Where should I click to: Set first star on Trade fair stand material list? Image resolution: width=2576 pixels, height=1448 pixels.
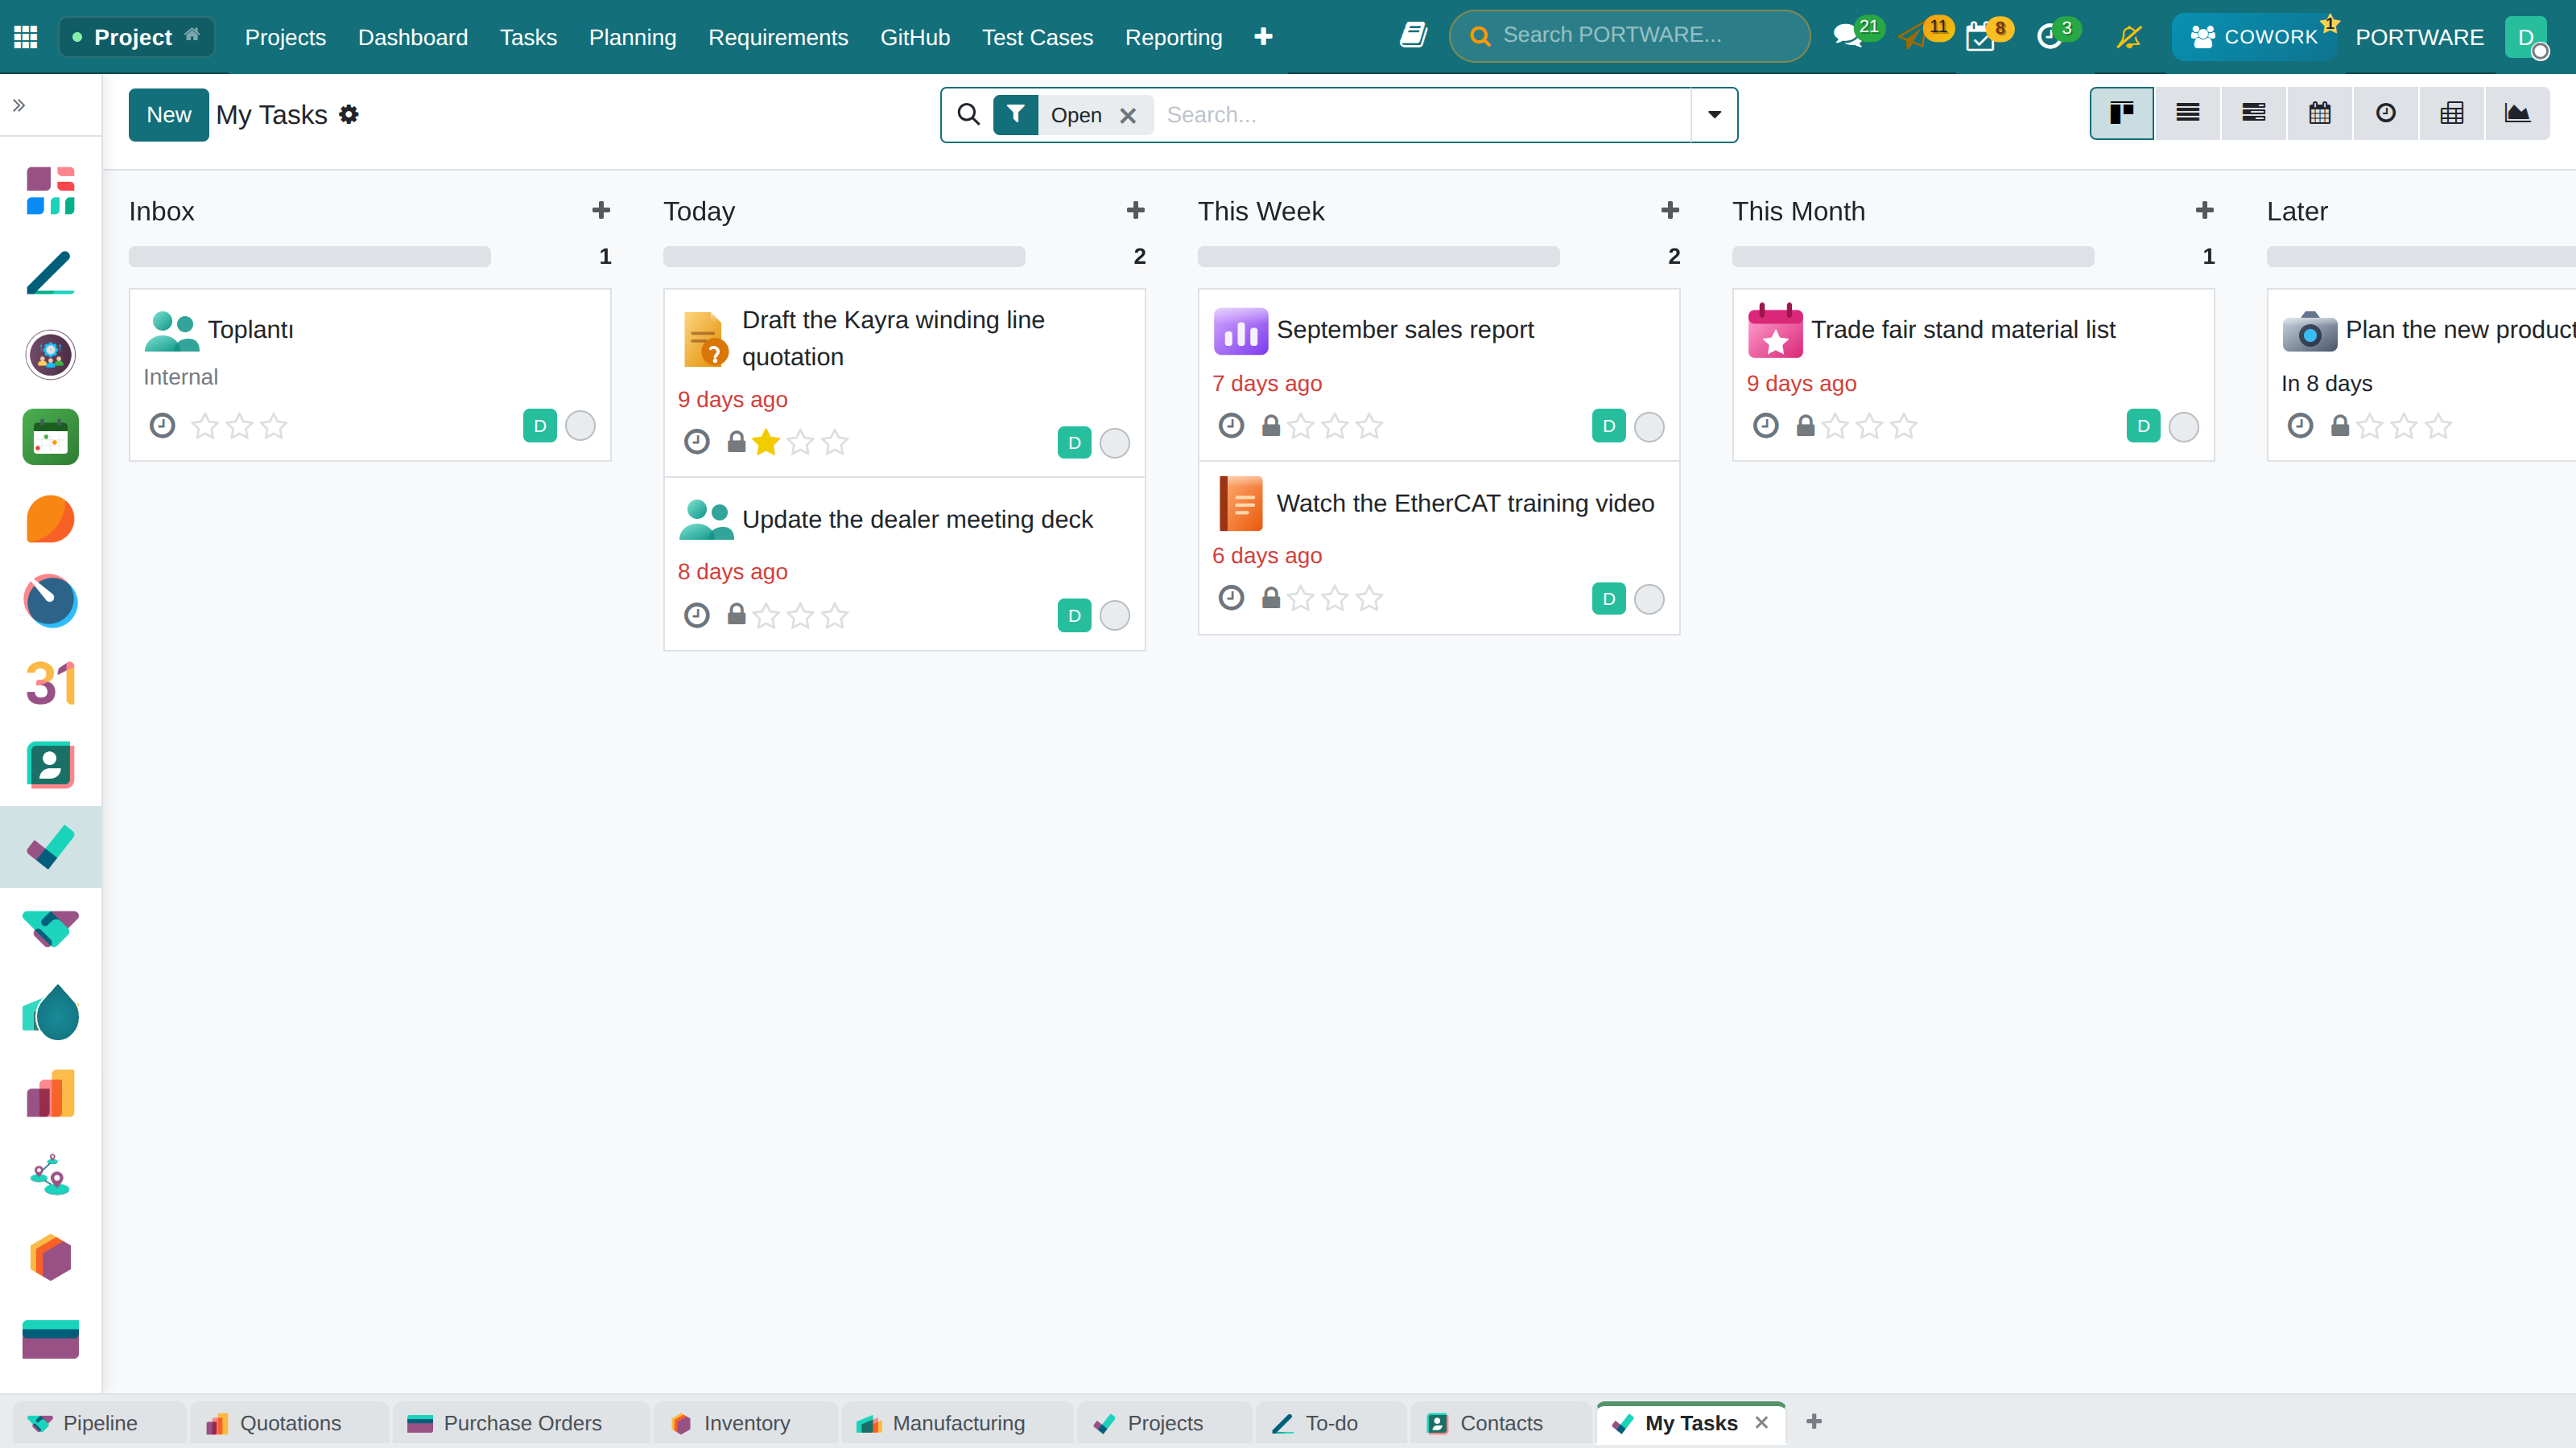[x=1836, y=426]
